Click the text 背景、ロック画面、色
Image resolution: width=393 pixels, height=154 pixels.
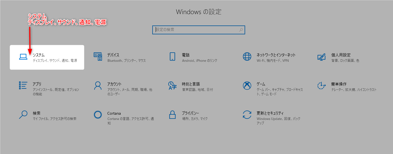point(345,60)
